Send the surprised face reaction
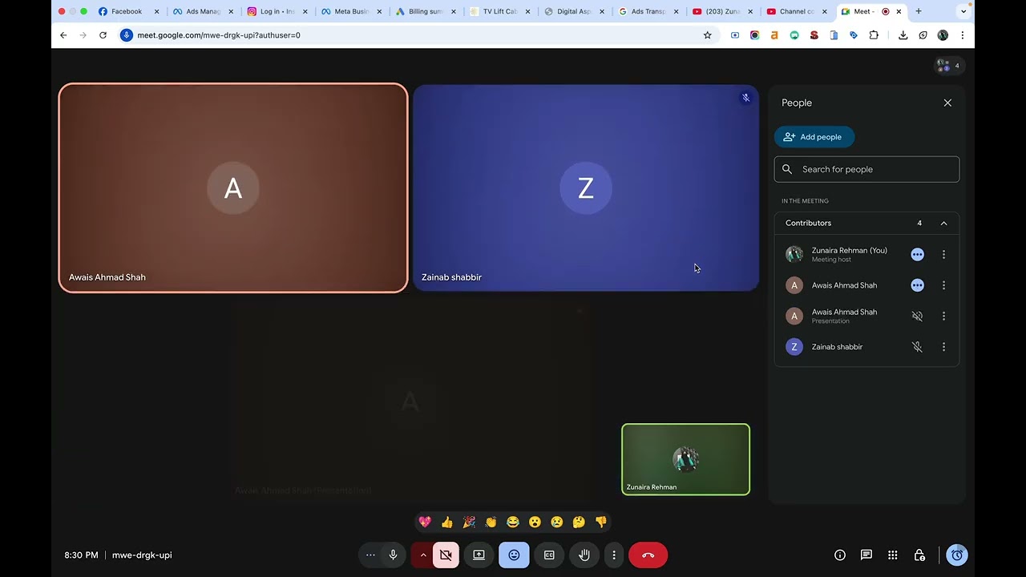 (535, 522)
